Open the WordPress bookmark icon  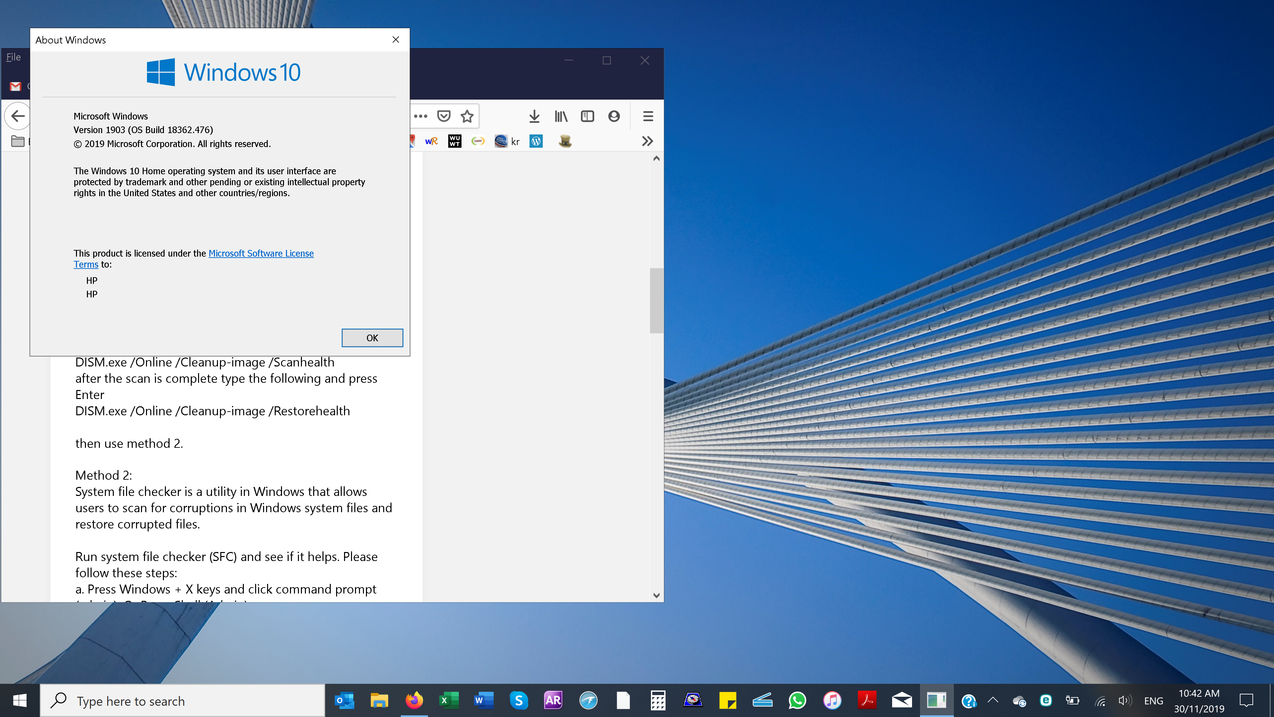click(536, 141)
